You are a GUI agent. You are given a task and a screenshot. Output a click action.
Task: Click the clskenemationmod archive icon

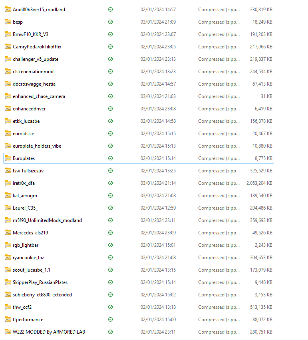point(8,71)
